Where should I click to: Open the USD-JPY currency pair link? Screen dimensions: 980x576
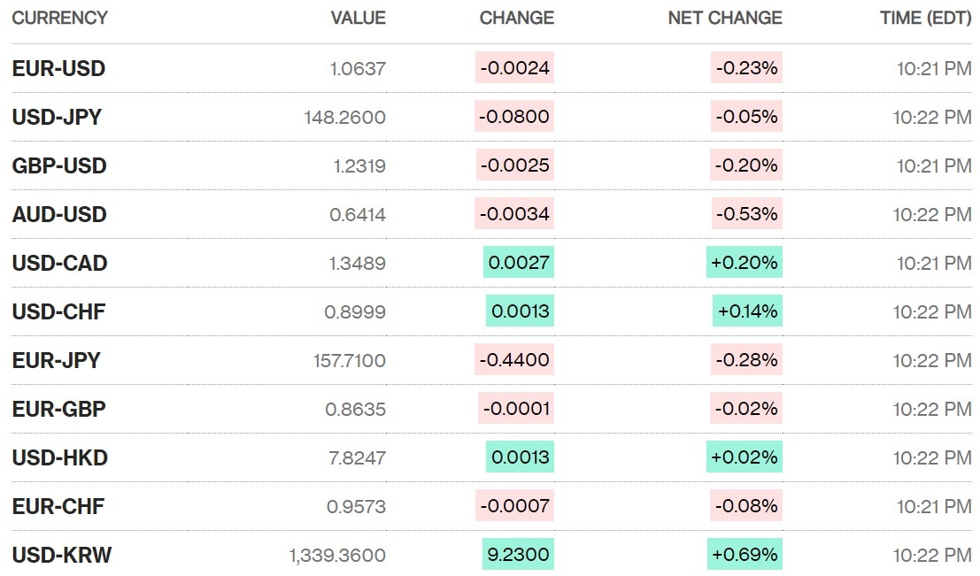point(57,117)
